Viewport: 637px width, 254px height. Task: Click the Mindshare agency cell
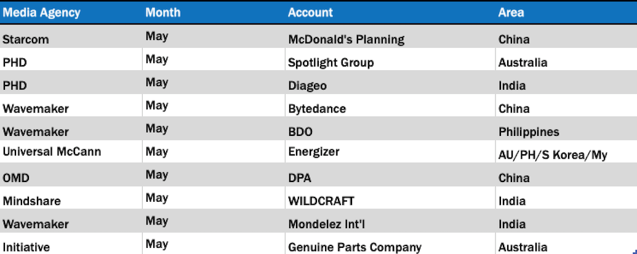pyautogui.click(x=31, y=201)
